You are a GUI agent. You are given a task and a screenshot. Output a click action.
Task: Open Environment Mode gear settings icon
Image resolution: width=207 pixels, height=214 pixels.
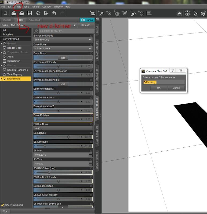(x=91, y=36)
